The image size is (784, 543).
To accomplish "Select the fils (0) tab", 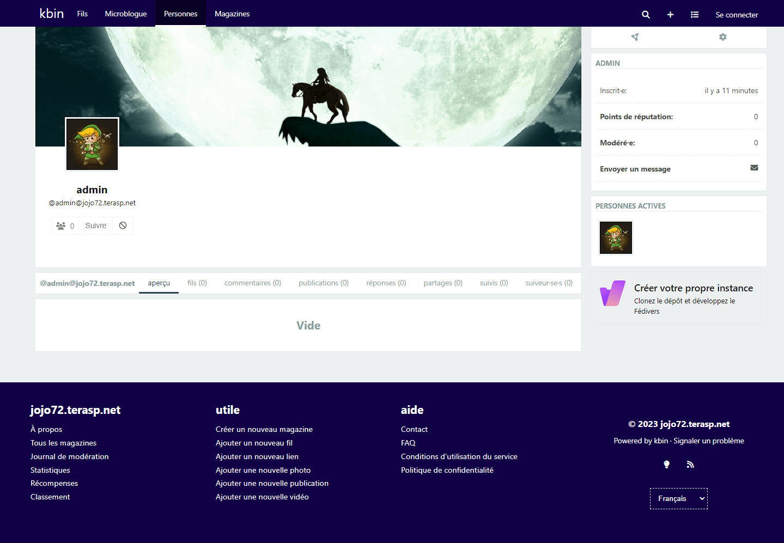I will click(197, 283).
